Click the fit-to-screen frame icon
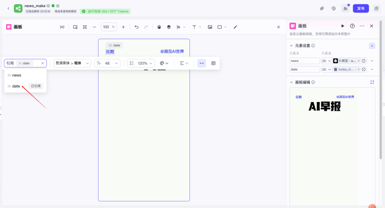 (85, 27)
